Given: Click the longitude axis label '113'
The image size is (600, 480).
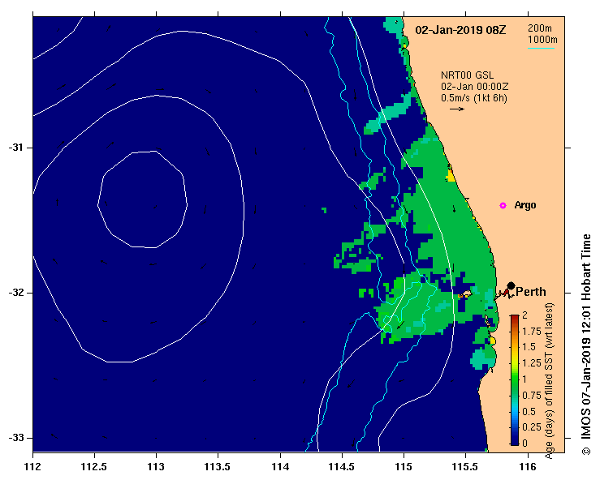Looking at the screenshot, I should 156,467.
